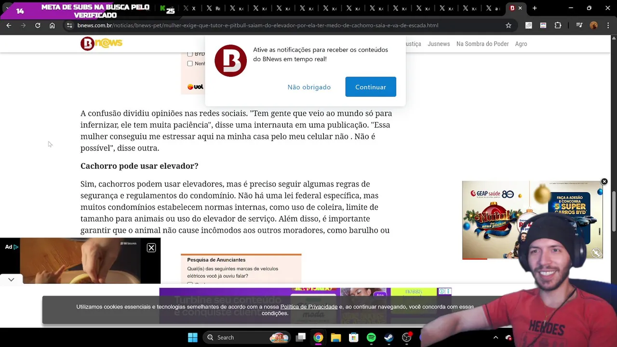Screen dimensions: 617x347
Task: Open the browser home page
Action: point(52,25)
